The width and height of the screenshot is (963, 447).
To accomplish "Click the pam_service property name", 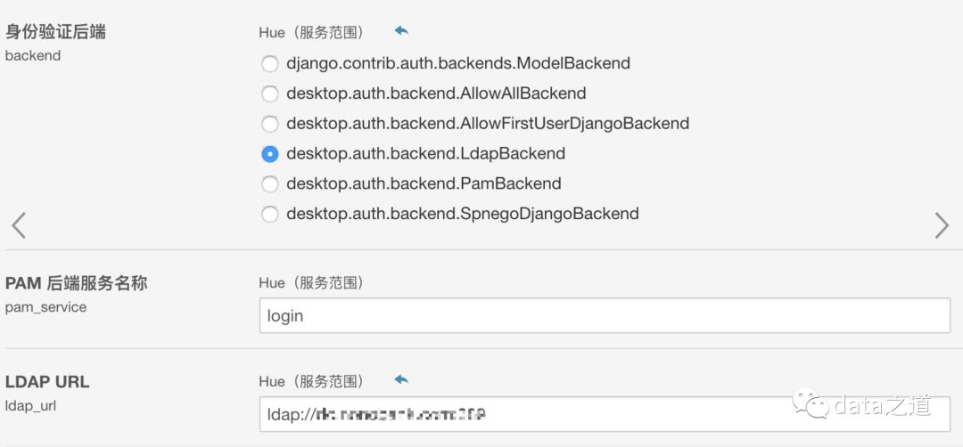I will [46, 307].
